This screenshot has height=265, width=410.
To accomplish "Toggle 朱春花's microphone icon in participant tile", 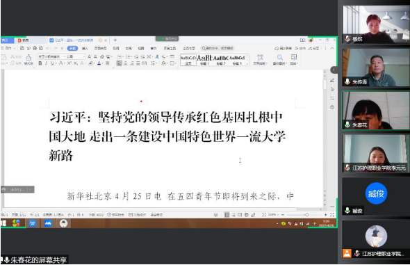I will coord(347,125).
